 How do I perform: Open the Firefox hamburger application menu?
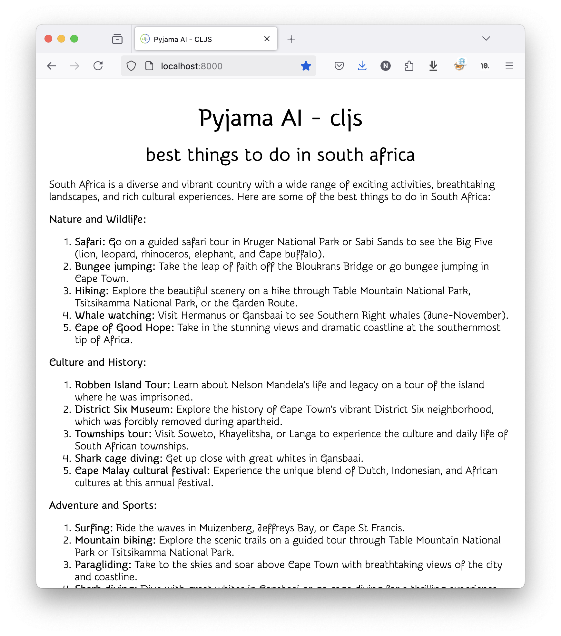509,66
